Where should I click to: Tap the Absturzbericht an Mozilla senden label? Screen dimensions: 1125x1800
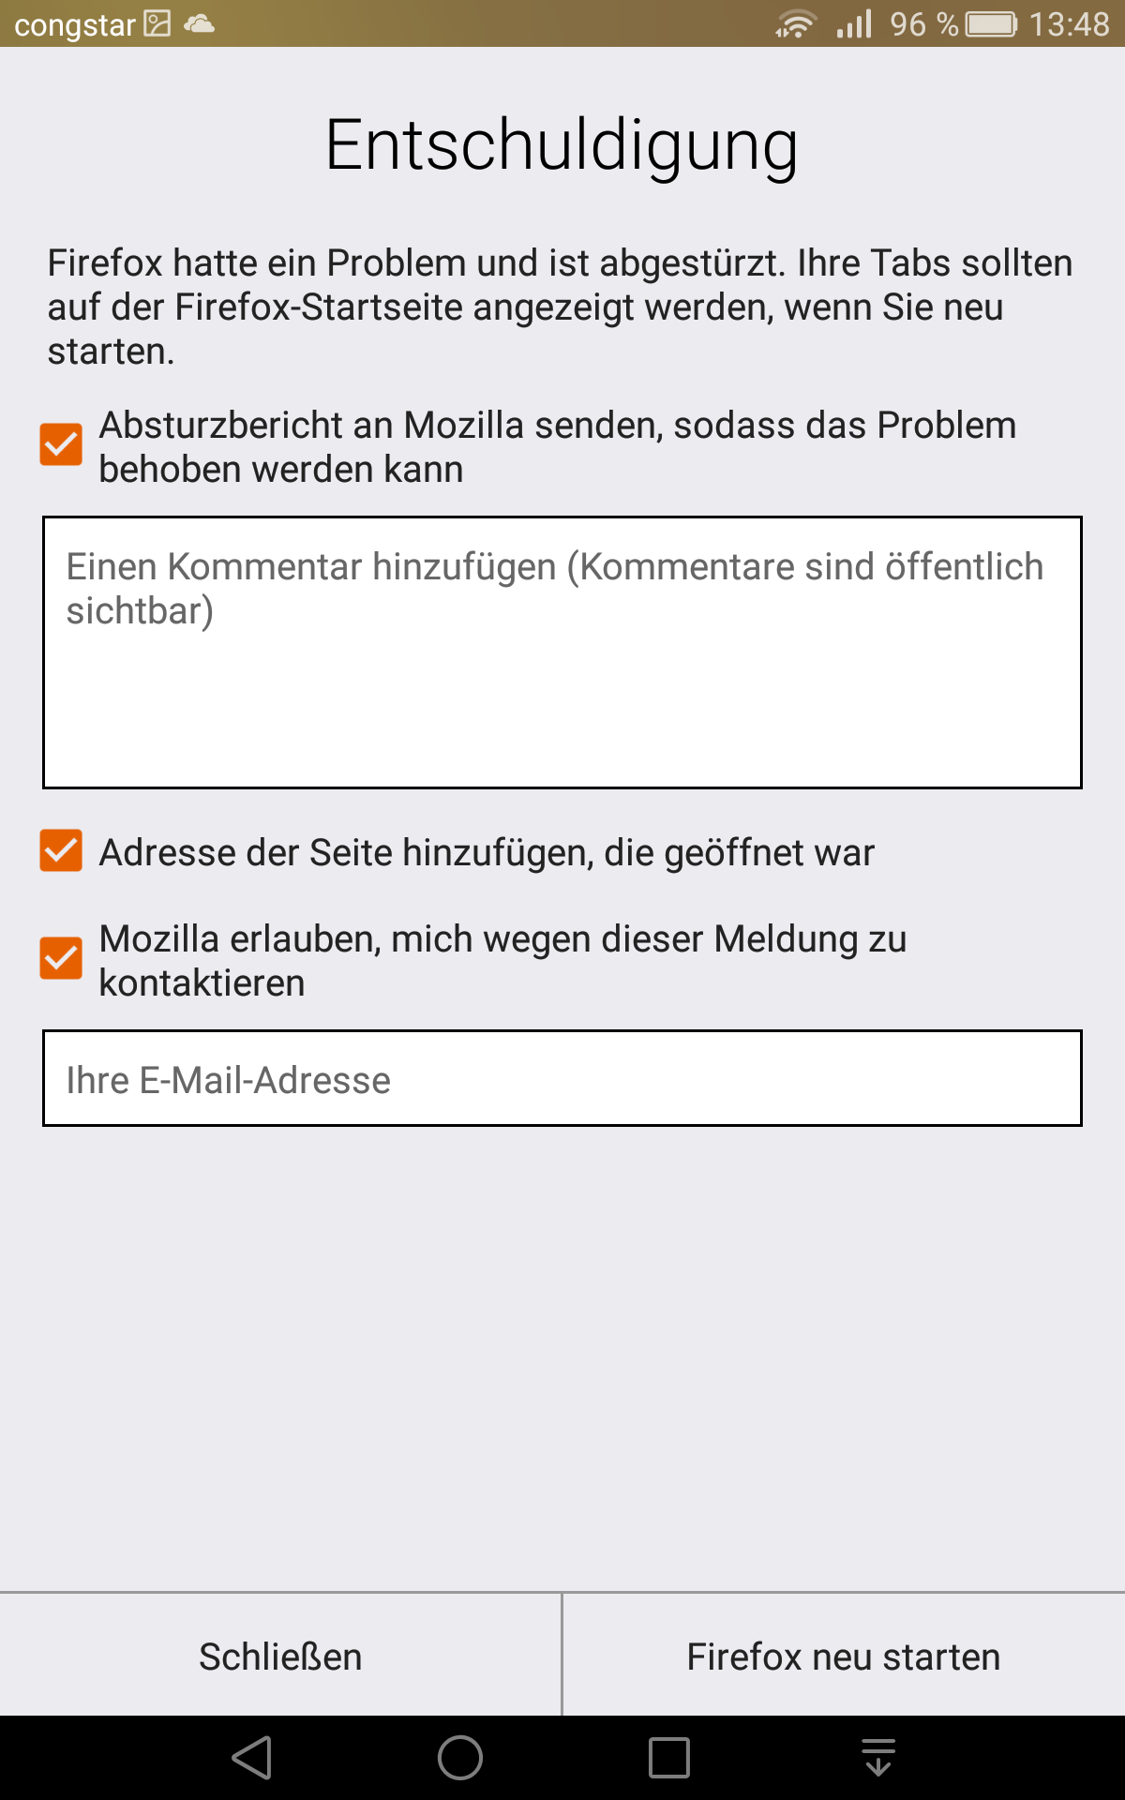point(557,447)
